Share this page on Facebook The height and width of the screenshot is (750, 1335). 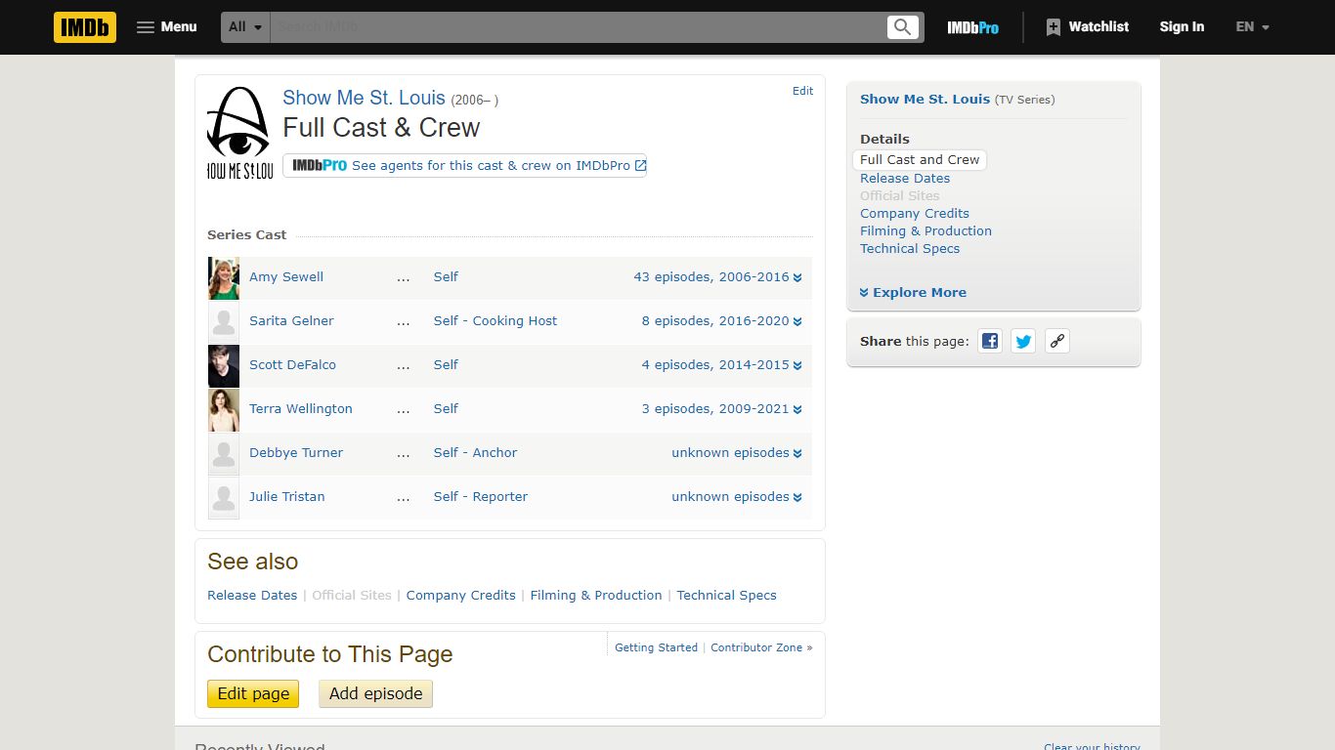tap(990, 342)
